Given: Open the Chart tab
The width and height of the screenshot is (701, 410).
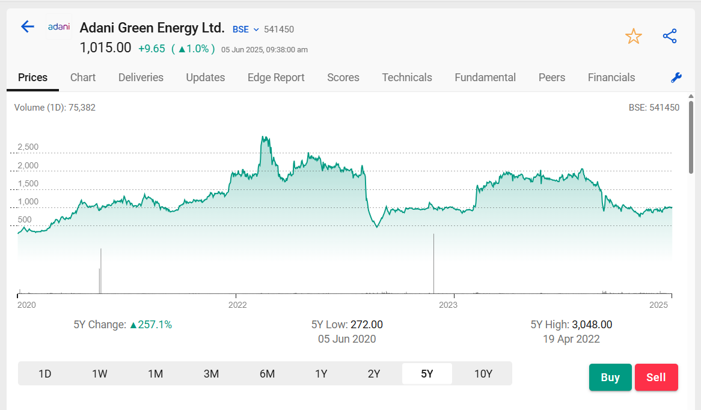Looking at the screenshot, I should (x=83, y=78).
